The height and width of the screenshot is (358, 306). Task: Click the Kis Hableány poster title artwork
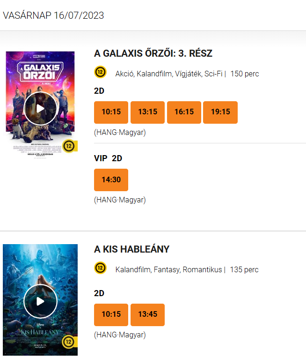[40, 332]
